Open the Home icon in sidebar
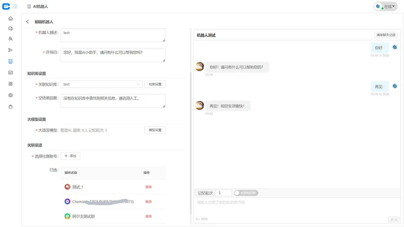Image resolution: width=404 pixels, height=227 pixels. [x=10, y=18]
